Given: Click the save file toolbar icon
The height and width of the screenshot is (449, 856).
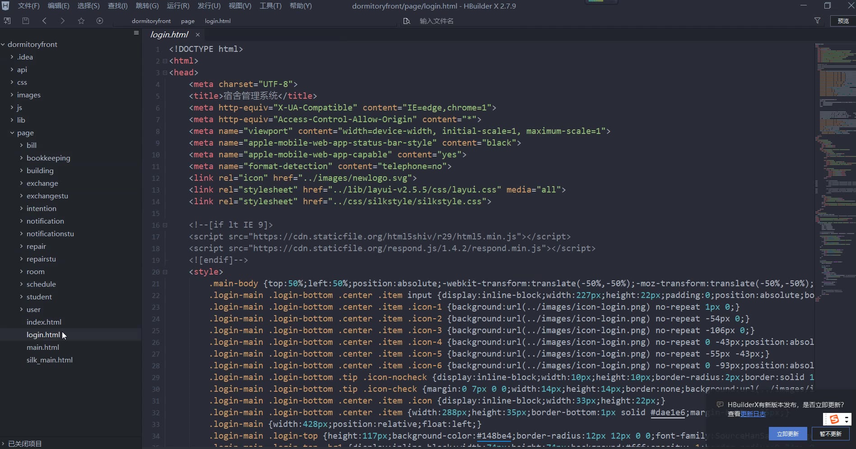Looking at the screenshot, I should tap(26, 21).
